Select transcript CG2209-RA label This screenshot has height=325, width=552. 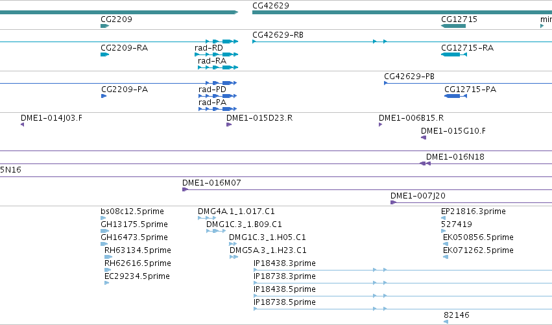pos(125,48)
